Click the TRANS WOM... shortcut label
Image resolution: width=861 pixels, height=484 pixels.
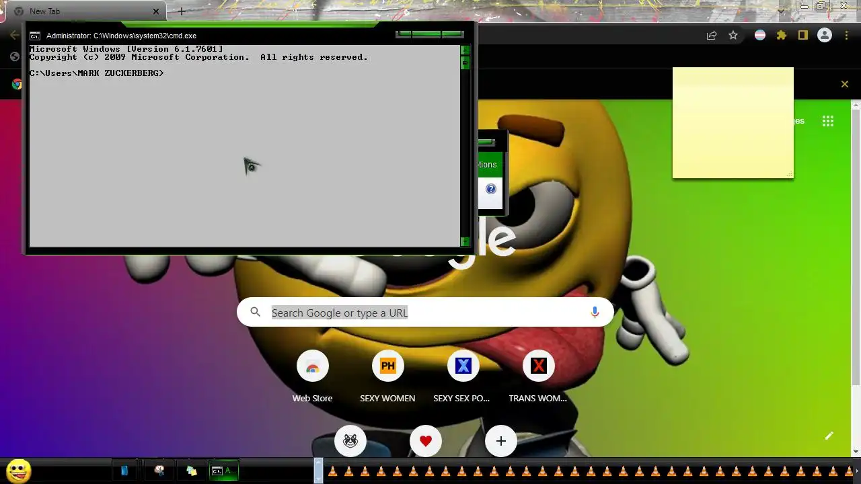538,398
